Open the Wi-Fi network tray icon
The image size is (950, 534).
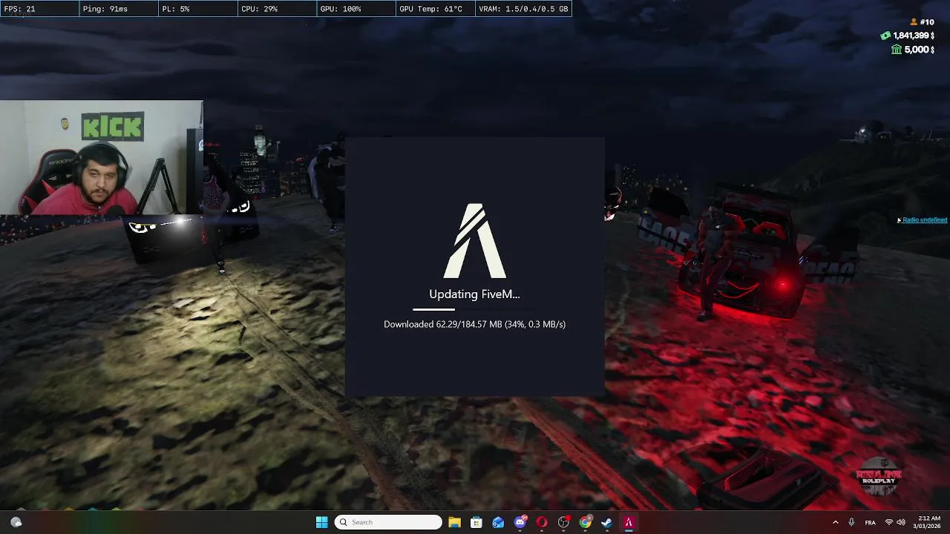click(x=889, y=522)
